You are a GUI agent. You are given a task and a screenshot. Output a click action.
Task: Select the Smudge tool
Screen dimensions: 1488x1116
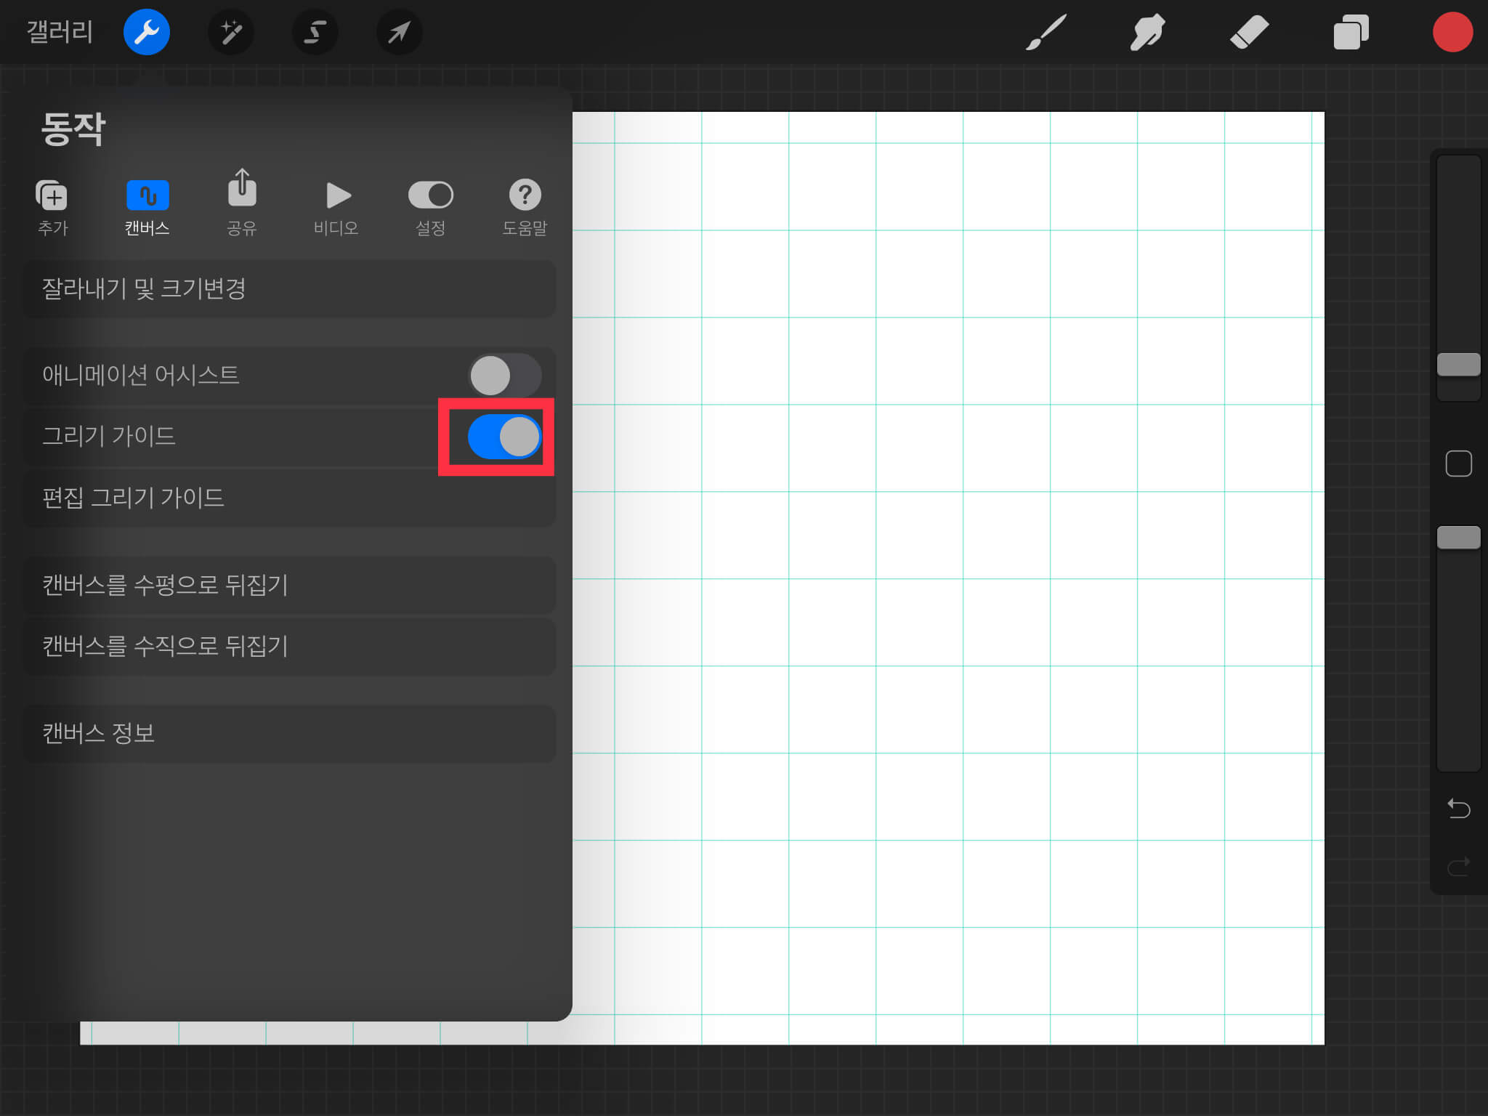point(1147,32)
